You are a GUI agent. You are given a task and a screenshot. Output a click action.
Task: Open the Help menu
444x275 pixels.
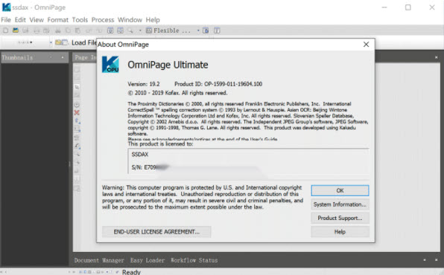coord(153,20)
